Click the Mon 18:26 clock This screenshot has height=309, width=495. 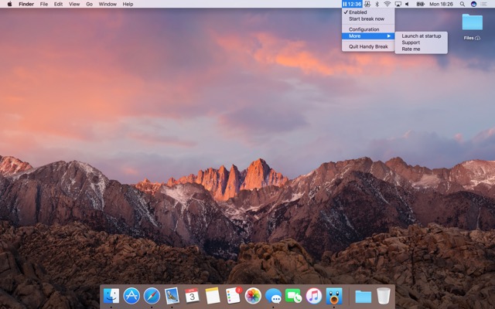pos(441,4)
